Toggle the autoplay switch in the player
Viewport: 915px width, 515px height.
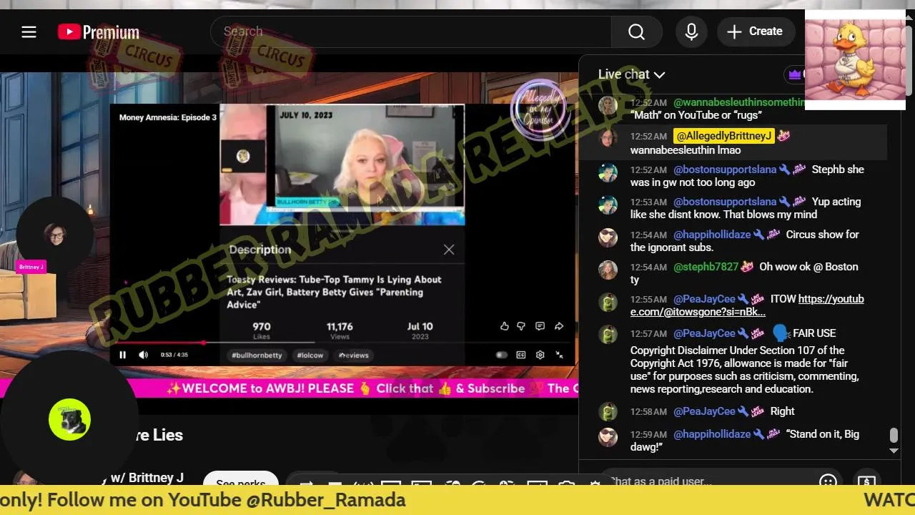502,355
